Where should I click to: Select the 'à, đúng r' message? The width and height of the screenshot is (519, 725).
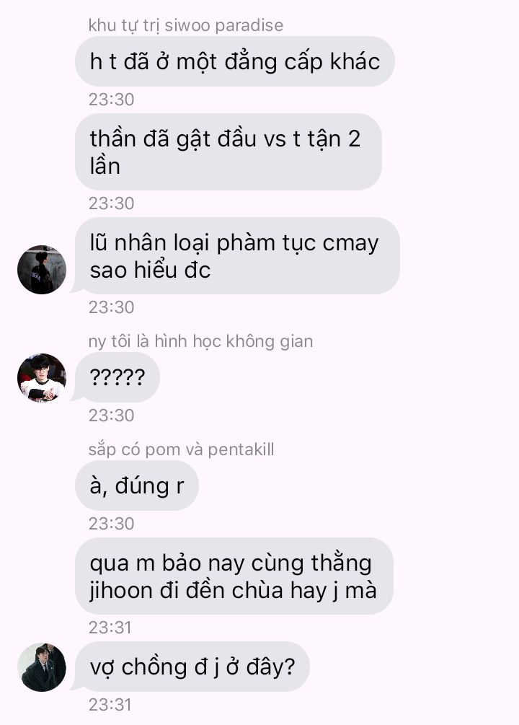[137, 486]
